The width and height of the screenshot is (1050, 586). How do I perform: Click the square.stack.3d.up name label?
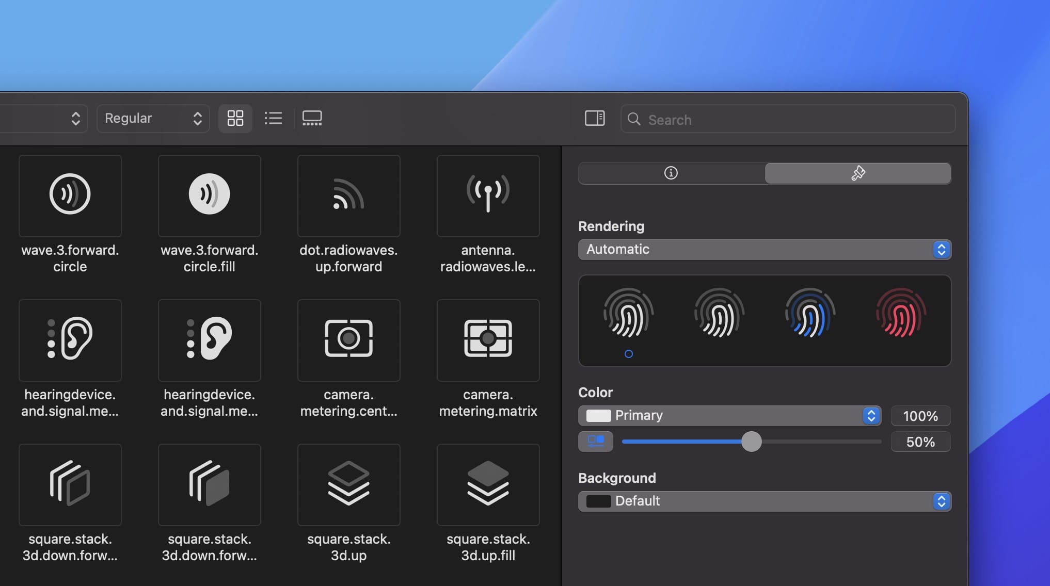point(349,547)
